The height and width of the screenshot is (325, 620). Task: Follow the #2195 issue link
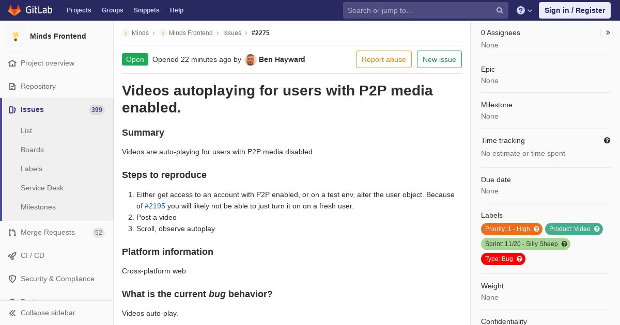(x=155, y=206)
